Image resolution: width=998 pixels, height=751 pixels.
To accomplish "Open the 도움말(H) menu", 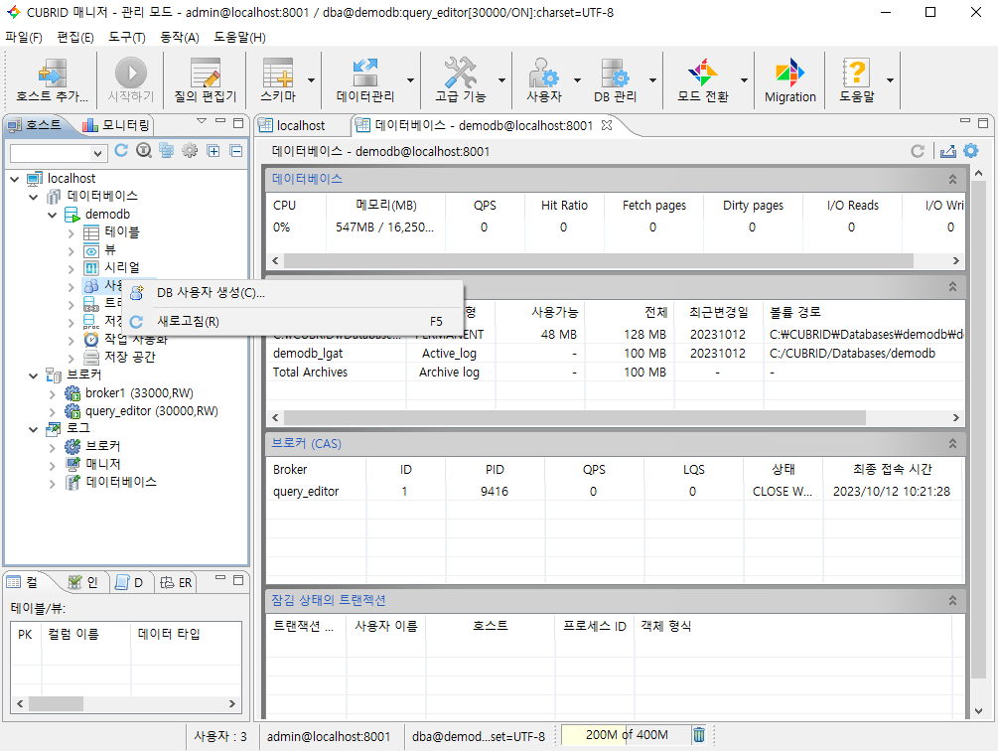I will point(239,38).
